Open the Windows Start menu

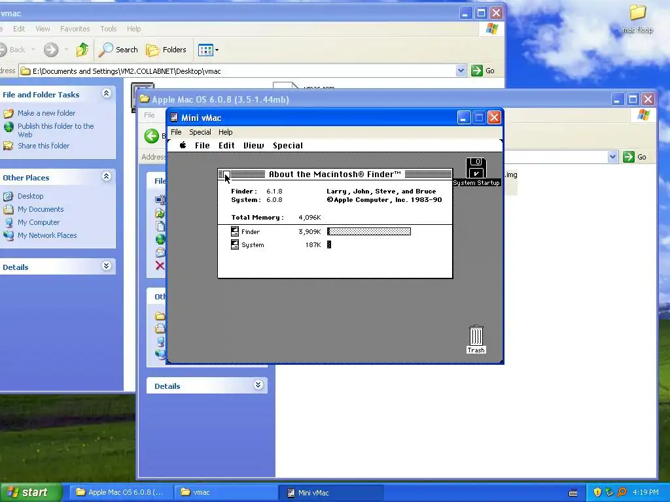(30, 492)
